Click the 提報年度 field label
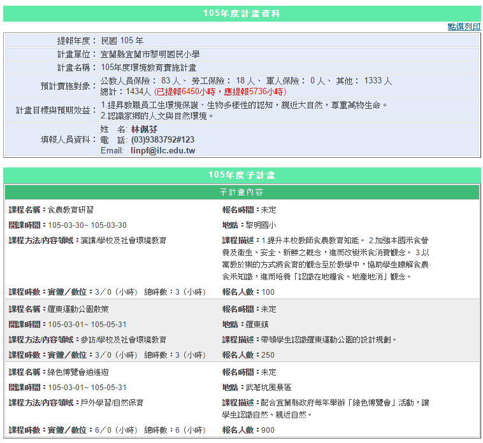Screen dimensions: 483x443 [77, 41]
